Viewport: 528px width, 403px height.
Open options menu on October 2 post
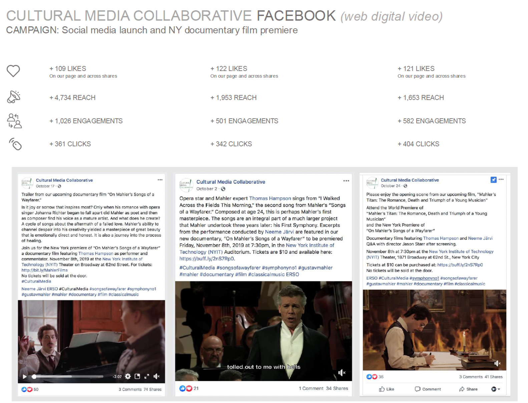point(346,181)
